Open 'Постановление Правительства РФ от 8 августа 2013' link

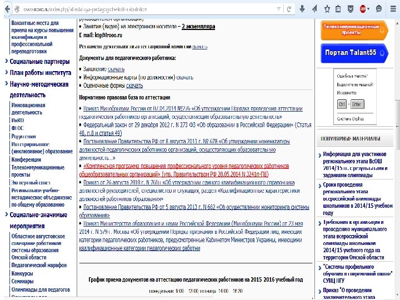184,149
